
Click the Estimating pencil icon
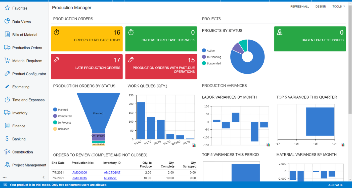tap(7, 87)
